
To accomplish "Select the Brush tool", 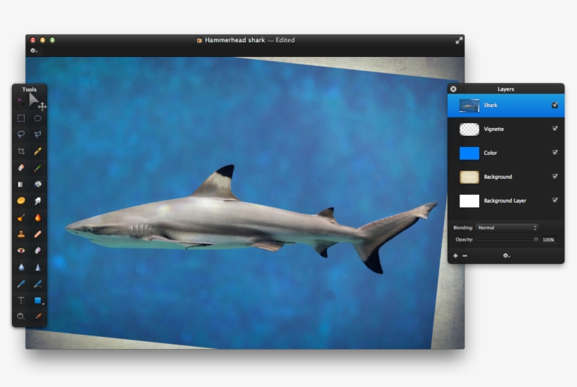I will coord(37,168).
